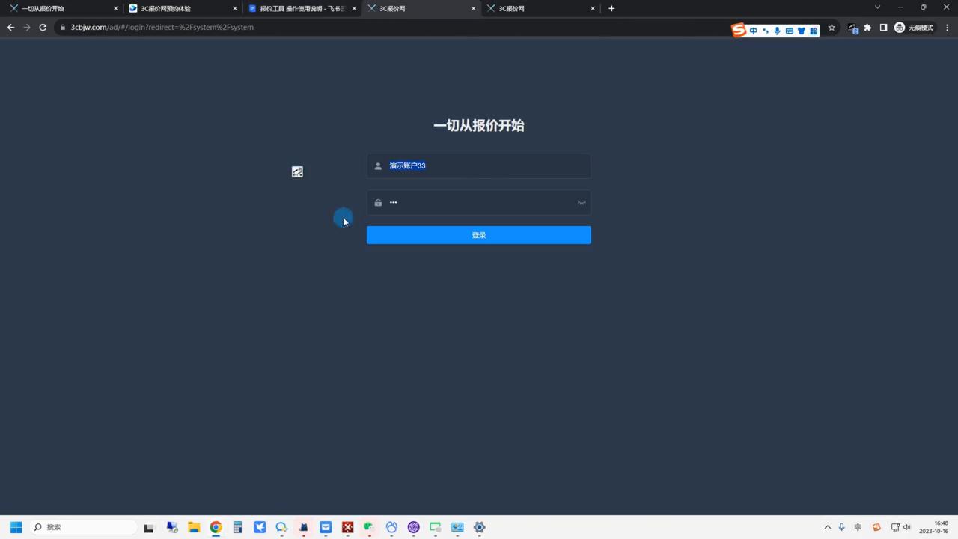
Task: Open a new browser tab with the plus button
Action: 611,8
